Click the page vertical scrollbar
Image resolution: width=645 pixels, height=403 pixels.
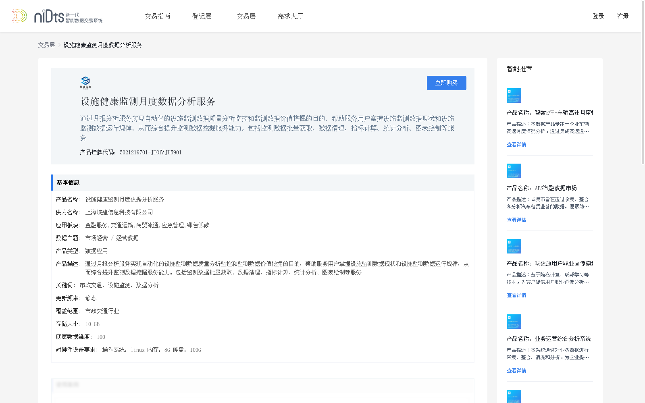pyautogui.click(x=643, y=83)
